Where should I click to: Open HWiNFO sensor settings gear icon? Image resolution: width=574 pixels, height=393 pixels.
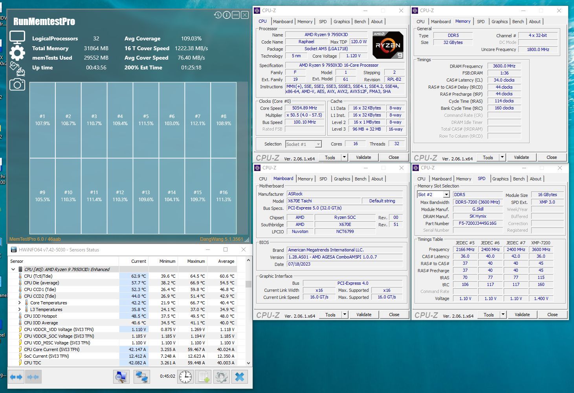click(221, 377)
